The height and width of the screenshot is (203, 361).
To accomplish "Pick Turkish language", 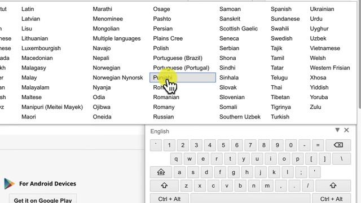I will pos(280,117).
